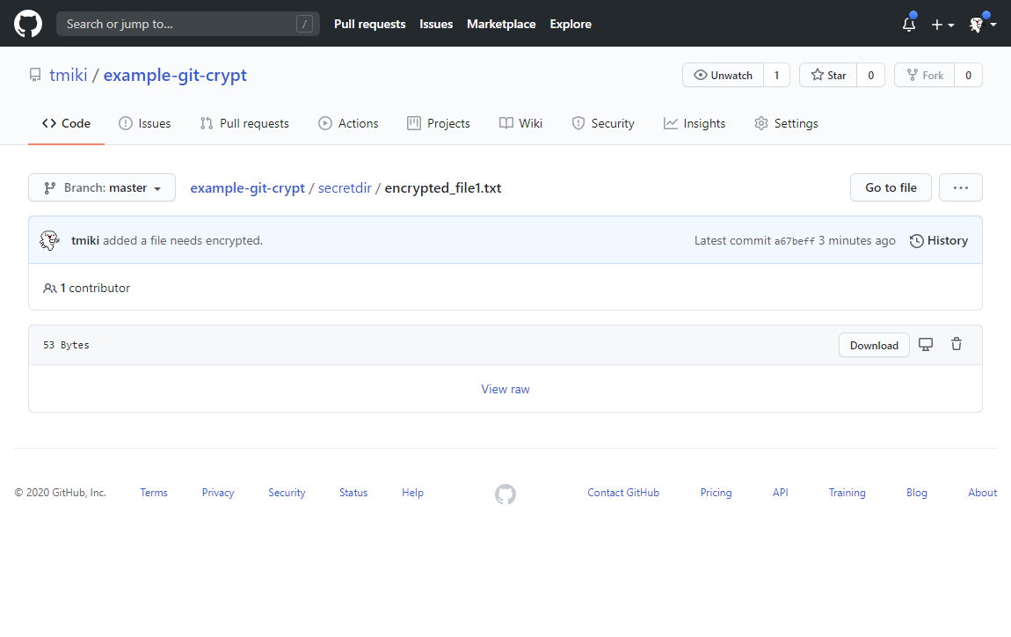The height and width of the screenshot is (637, 1011).
Task: Open the commit message 'added a file needs encrypted.'
Action: click(x=183, y=240)
